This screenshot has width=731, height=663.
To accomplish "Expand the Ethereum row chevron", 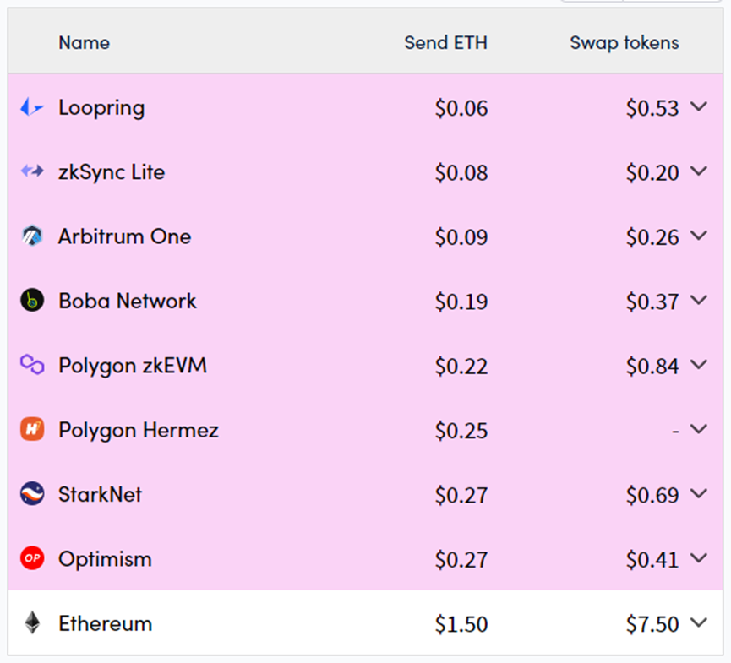I will (x=698, y=623).
